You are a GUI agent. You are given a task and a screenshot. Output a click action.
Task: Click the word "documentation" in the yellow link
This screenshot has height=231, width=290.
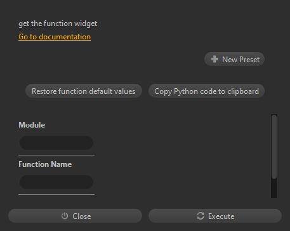[x=65, y=37]
